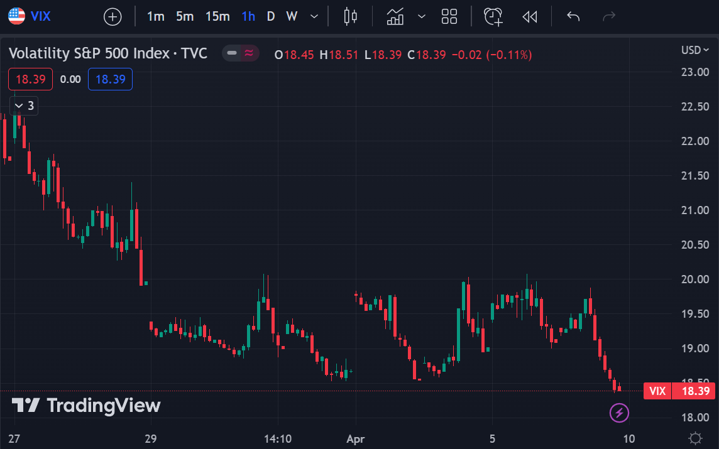Click the 19.50 price axis label
Screen dimensions: 719x449
[695, 314]
